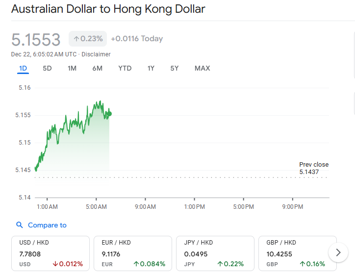This screenshot has height=275, width=355.
Task: Select the MAX time range
Action: (202, 68)
